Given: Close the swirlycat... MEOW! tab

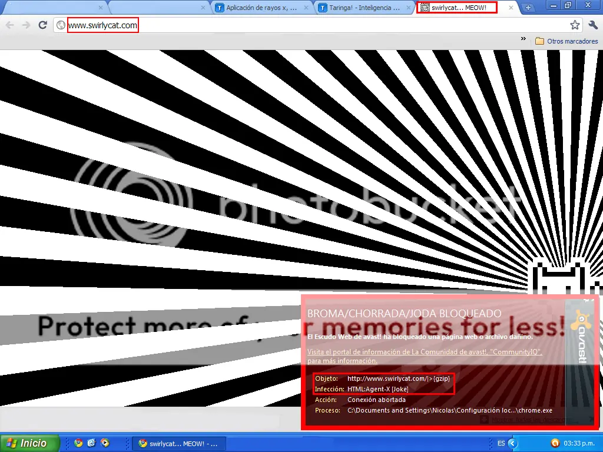Looking at the screenshot, I should (511, 8).
